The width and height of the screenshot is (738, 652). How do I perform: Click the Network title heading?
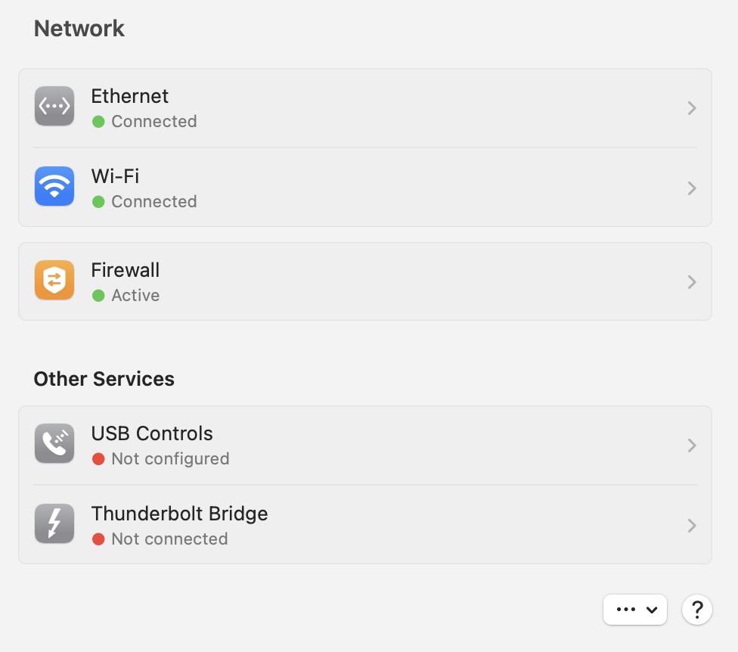pyautogui.click(x=79, y=29)
